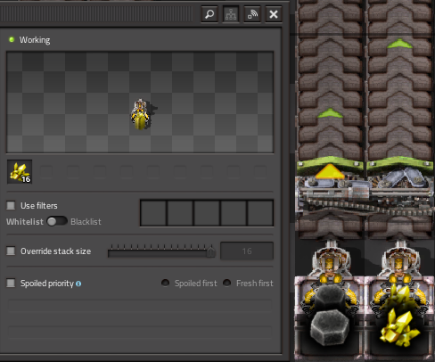The width and height of the screenshot is (435, 362).
Task: Select the Fresh first radio option
Action: [227, 283]
